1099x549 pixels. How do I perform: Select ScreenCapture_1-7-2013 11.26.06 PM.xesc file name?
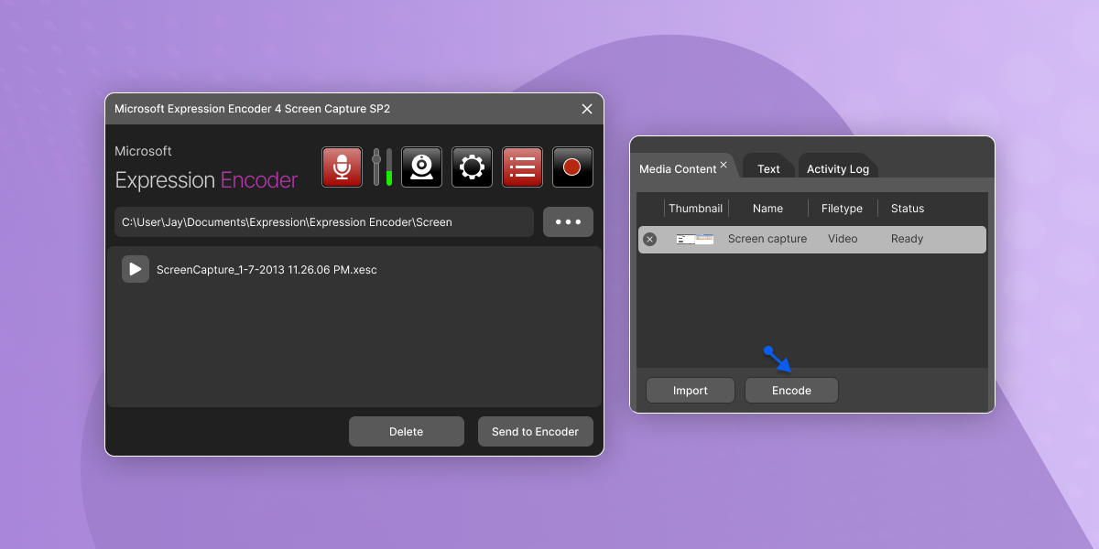(267, 270)
